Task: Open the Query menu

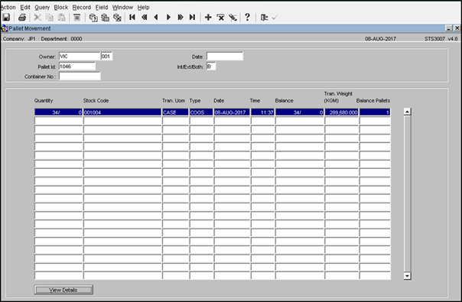Action: [x=42, y=7]
